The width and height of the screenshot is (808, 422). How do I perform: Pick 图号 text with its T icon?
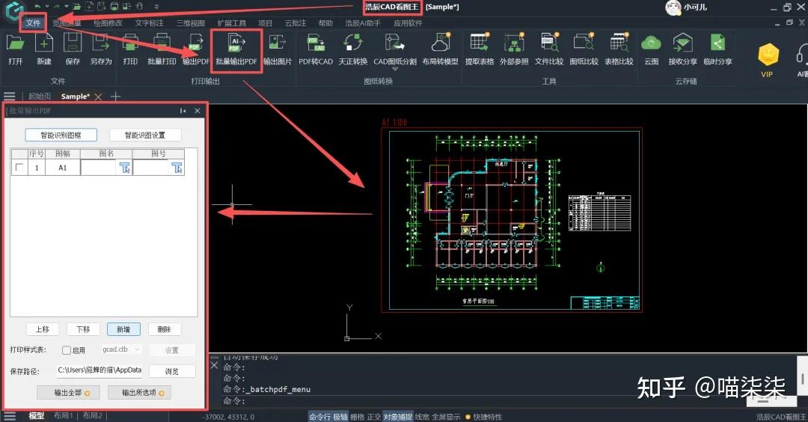click(x=177, y=168)
